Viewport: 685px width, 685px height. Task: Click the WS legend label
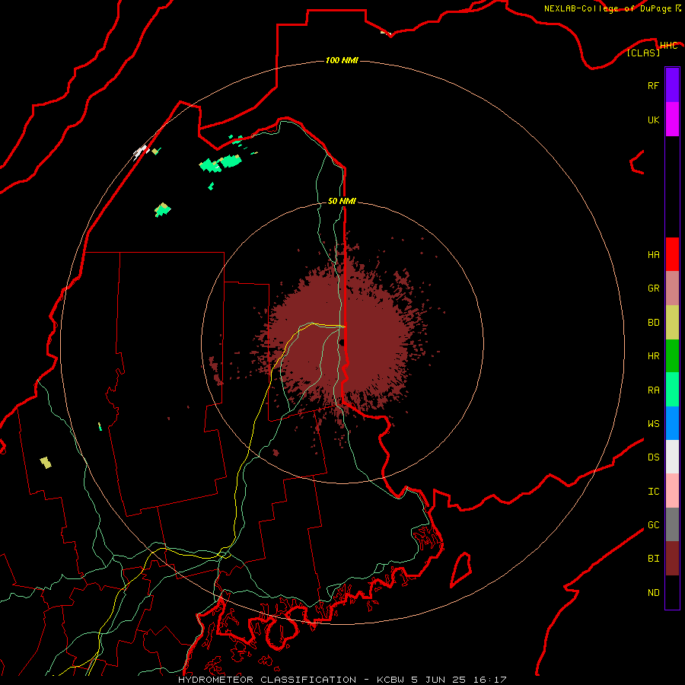[x=653, y=423]
